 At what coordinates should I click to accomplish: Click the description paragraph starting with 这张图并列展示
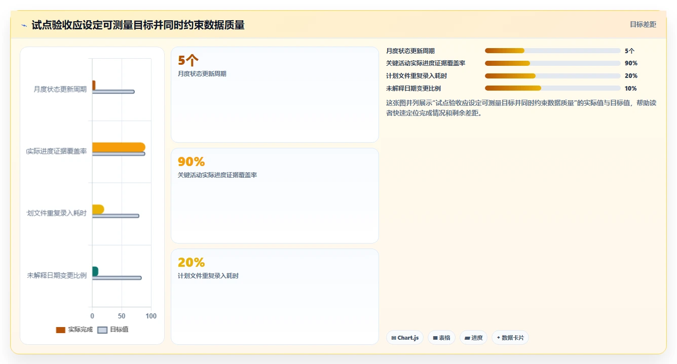(521, 108)
